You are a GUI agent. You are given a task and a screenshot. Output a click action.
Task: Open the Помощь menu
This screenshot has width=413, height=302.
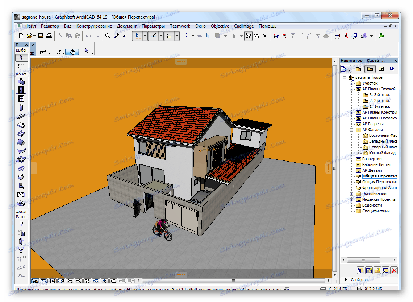[267, 26]
